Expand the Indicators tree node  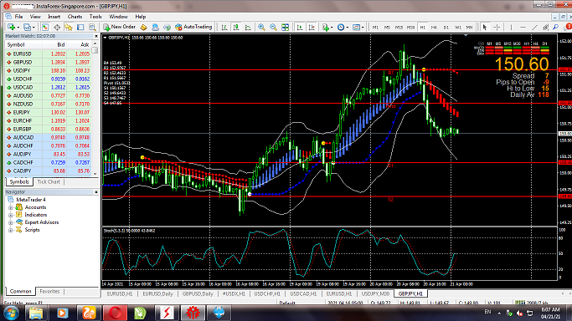pyautogui.click(x=11, y=215)
